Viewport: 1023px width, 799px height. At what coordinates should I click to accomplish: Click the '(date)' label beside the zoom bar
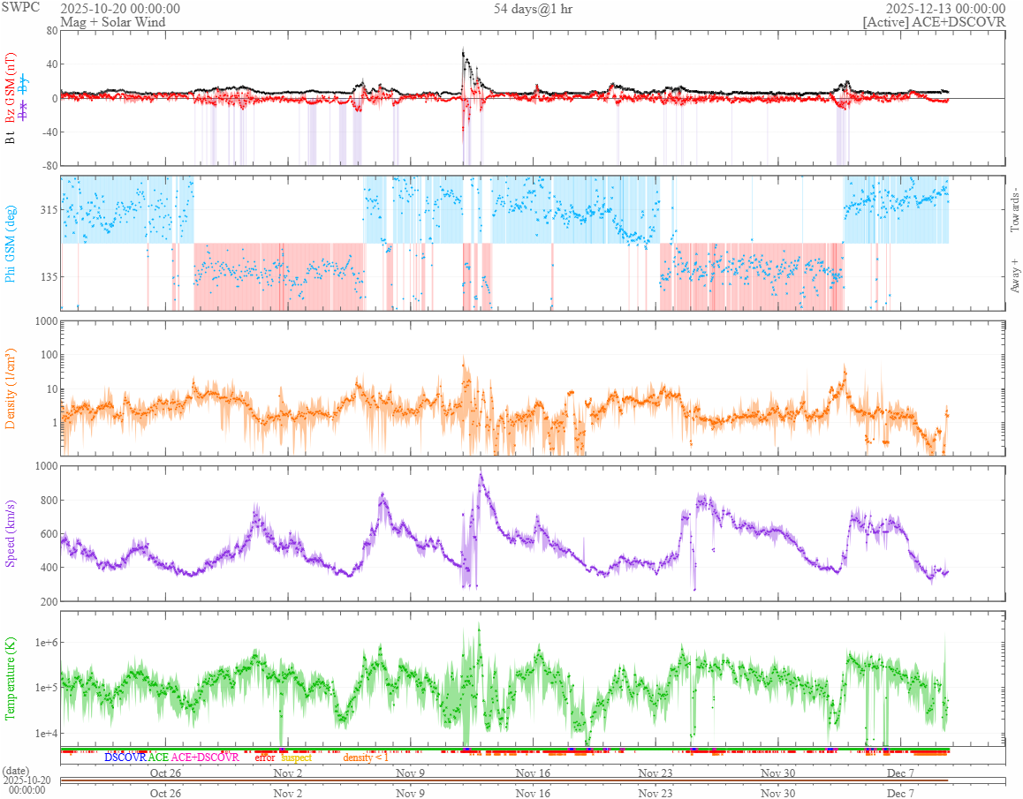pos(16,771)
